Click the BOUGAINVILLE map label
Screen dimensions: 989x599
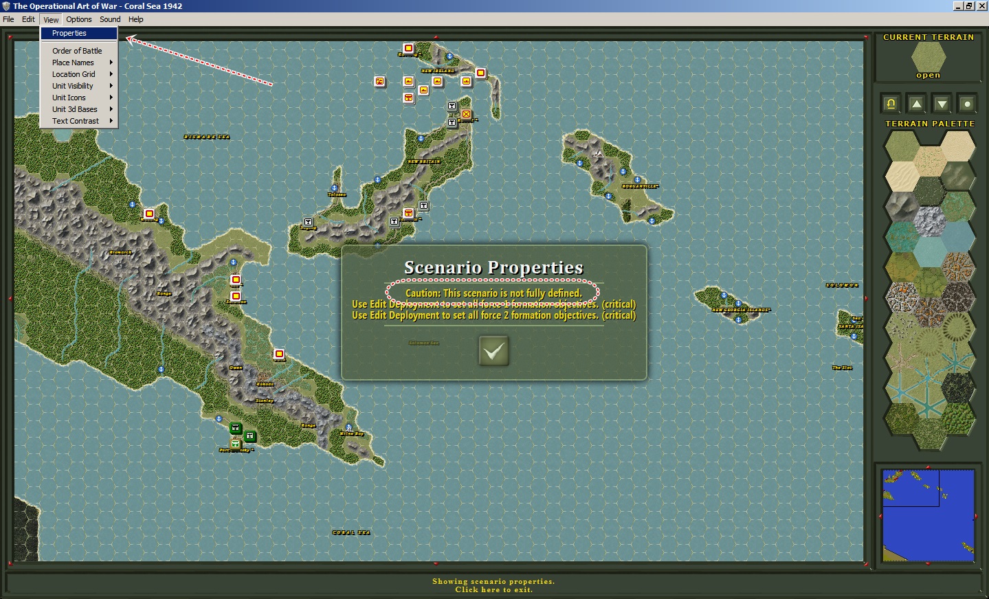[x=640, y=186]
